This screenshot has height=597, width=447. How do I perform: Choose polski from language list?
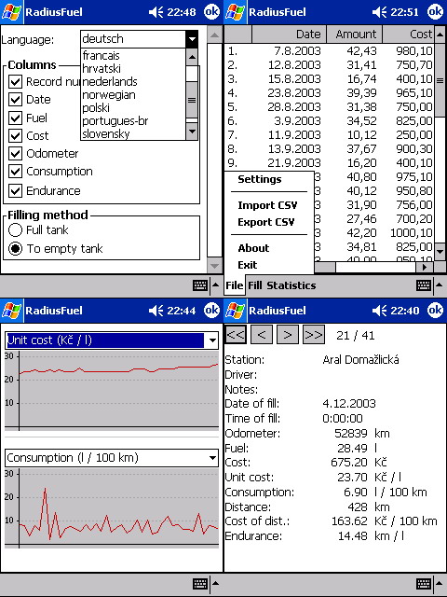pos(133,108)
